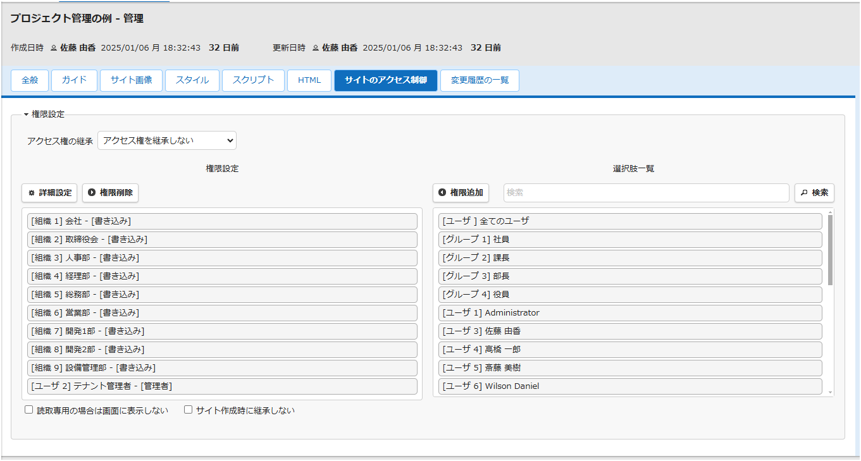Select [ユーザ ] 全てのユーザ option
The image size is (861, 461).
[x=630, y=221]
